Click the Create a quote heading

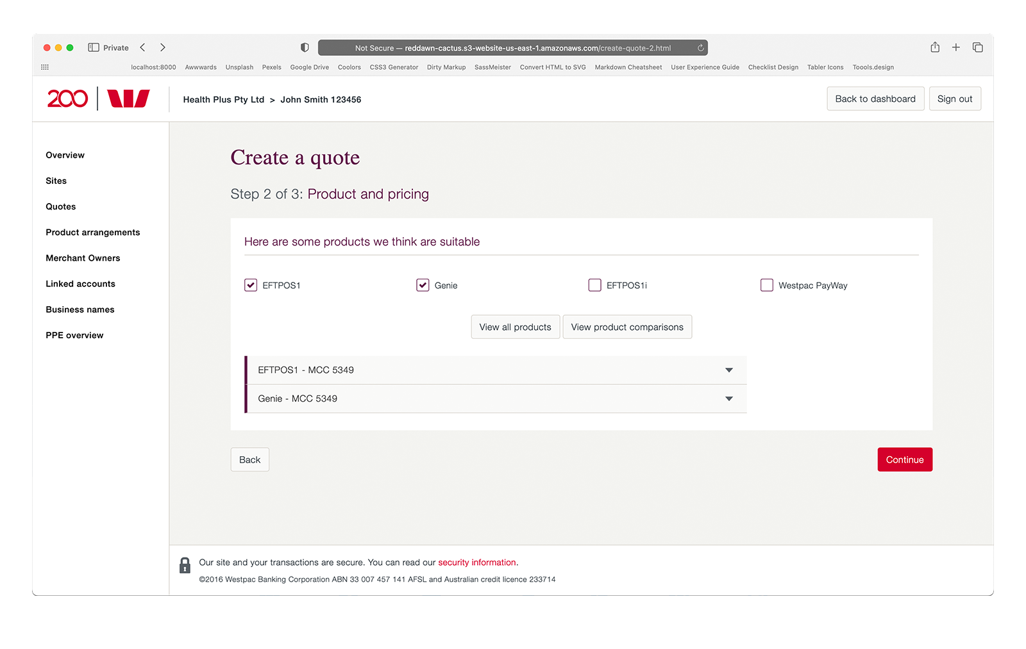(x=295, y=158)
